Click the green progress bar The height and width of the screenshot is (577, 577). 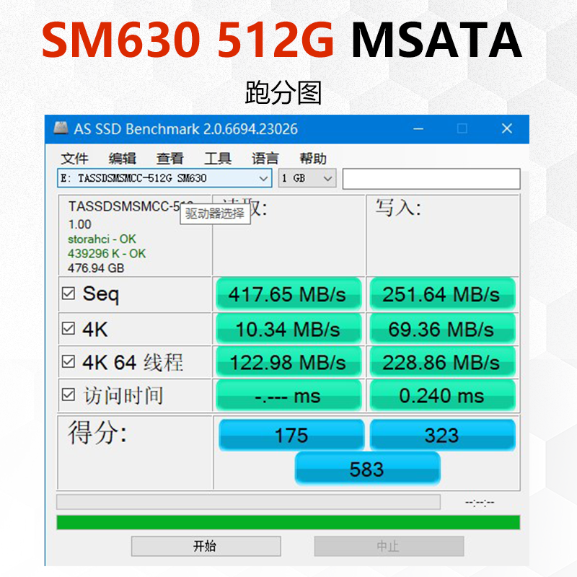point(288,519)
